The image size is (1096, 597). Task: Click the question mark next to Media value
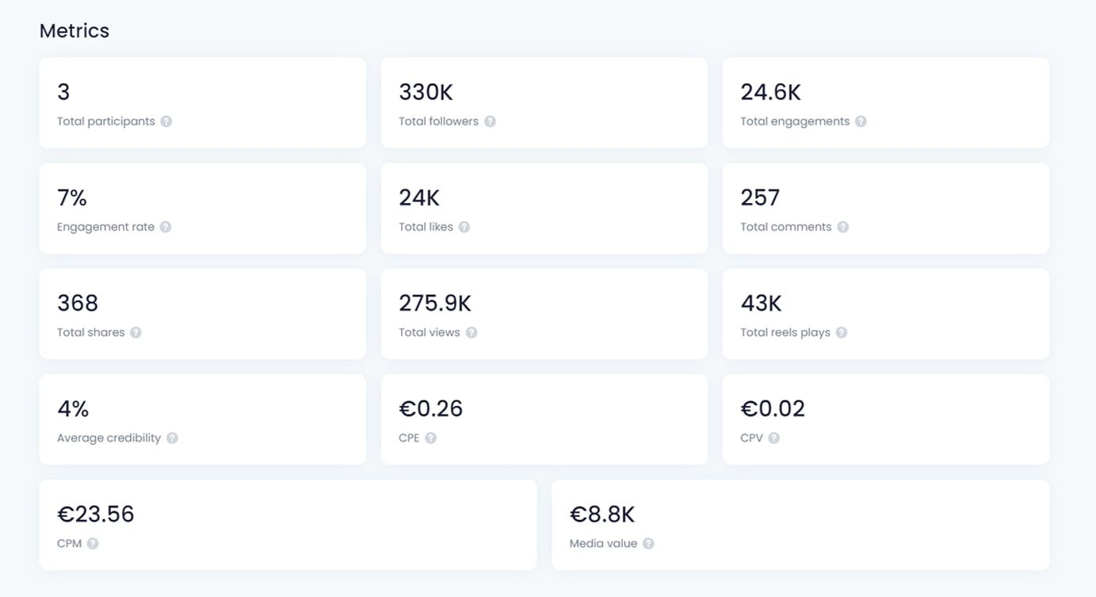[x=648, y=543]
